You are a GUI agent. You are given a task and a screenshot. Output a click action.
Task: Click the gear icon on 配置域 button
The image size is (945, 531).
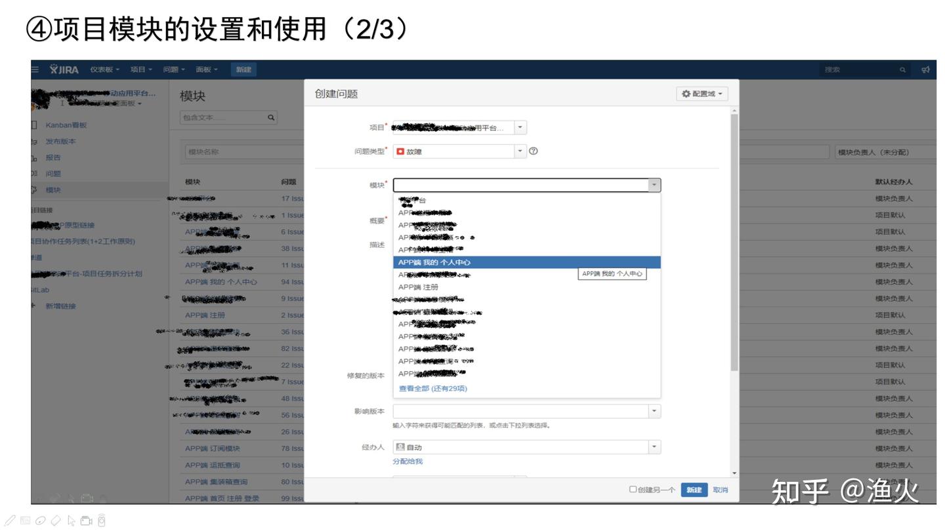click(x=686, y=94)
